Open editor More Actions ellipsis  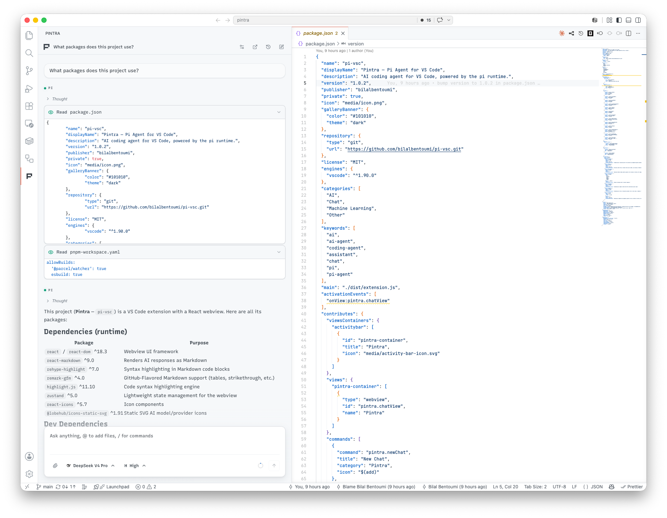pos(638,33)
